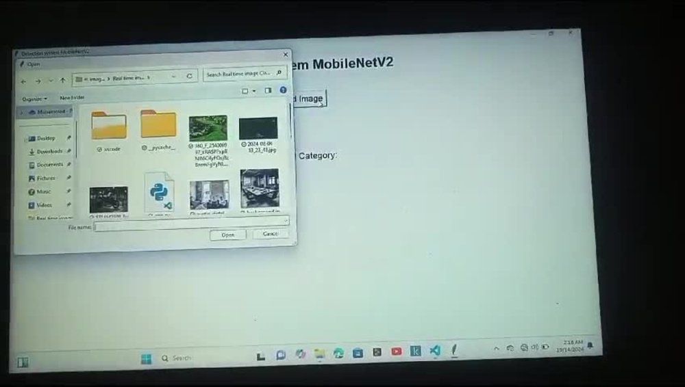Viewport: 685px width, 387px height.
Task: Open the volume tray icon
Action: click(535, 347)
